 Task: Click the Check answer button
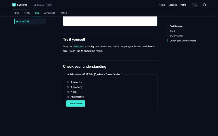tap(76, 103)
